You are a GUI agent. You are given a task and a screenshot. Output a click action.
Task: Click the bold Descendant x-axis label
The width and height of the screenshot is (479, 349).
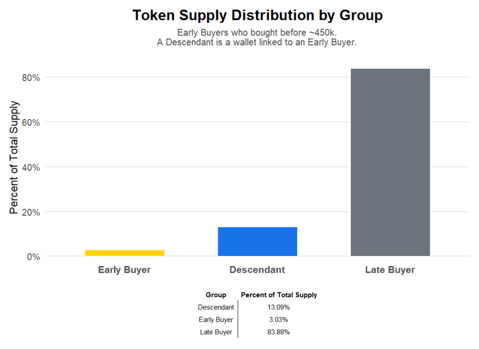257,270
